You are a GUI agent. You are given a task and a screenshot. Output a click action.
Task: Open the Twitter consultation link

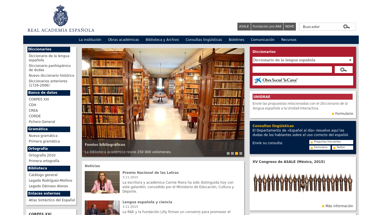[341, 148]
